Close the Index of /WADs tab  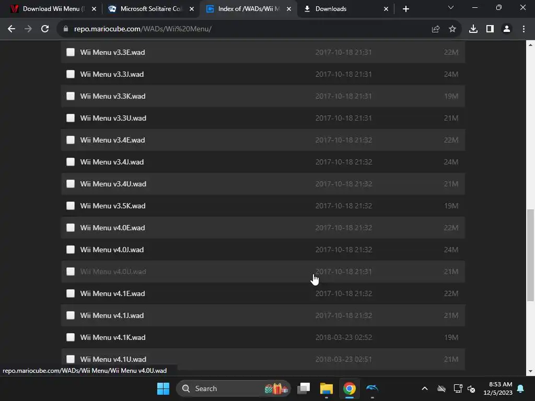288,9
